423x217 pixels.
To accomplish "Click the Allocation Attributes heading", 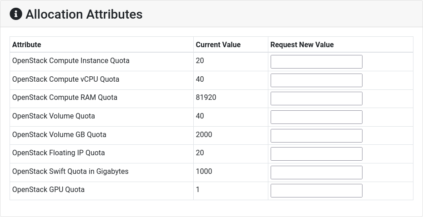I will click(x=84, y=14).
